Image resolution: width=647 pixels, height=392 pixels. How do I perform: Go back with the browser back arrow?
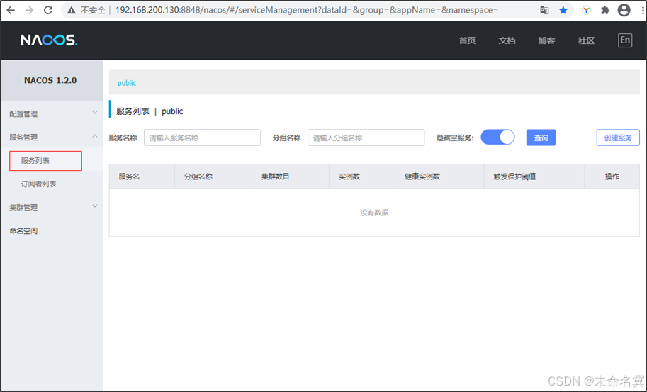point(11,10)
